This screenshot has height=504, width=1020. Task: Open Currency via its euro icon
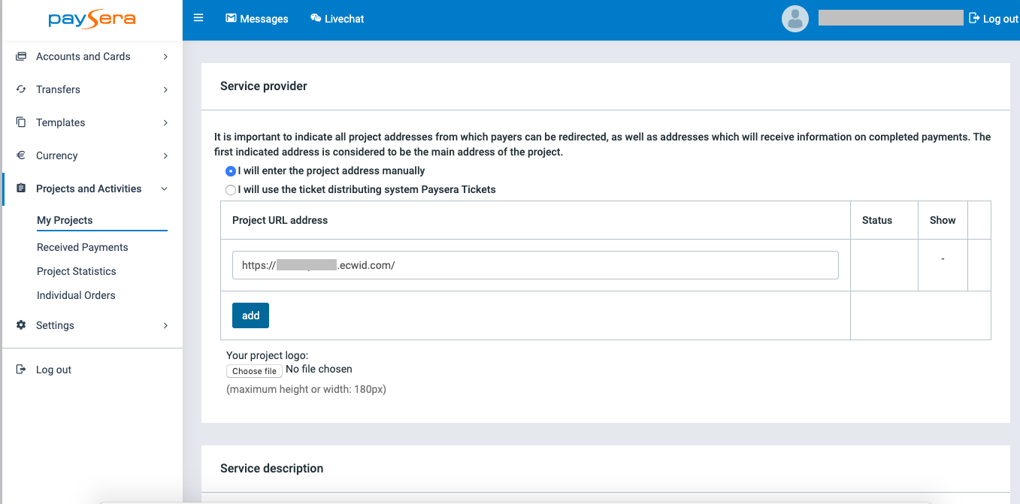tap(20, 155)
